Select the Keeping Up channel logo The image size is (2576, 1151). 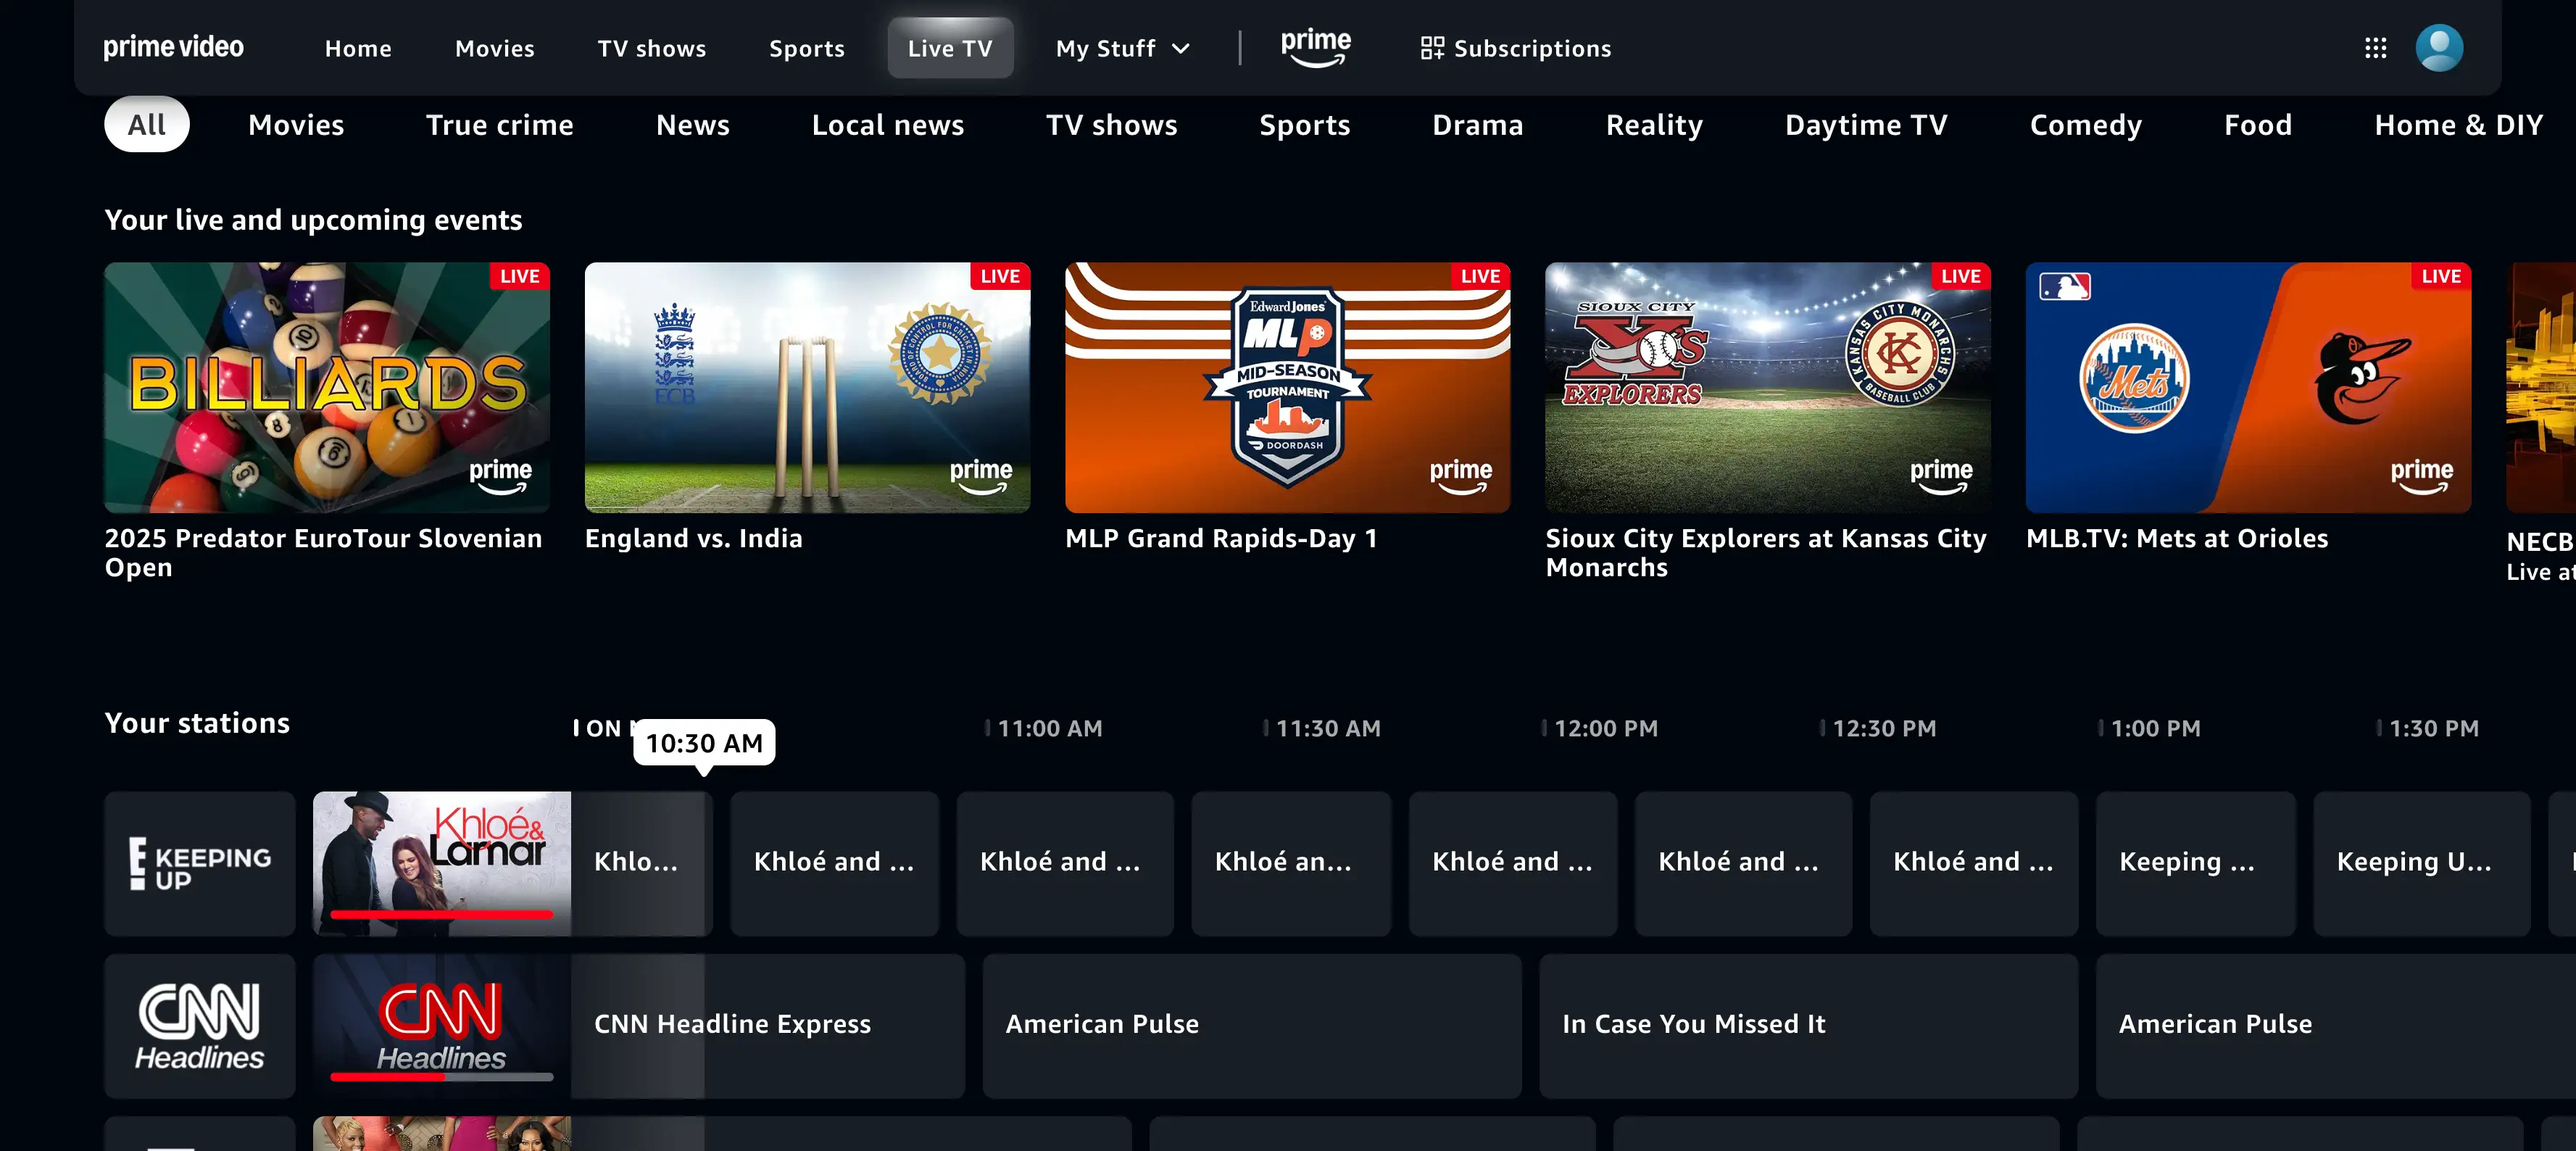click(200, 864)
